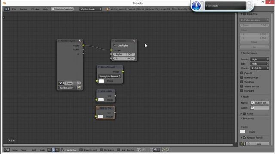Open the Node menu in node editor header
Viewport: 275px width, 154px height.
[x=42, y=150]
